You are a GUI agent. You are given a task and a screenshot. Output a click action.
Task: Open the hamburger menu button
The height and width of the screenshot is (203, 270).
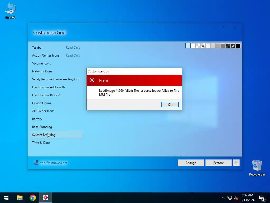coord(236,163)
